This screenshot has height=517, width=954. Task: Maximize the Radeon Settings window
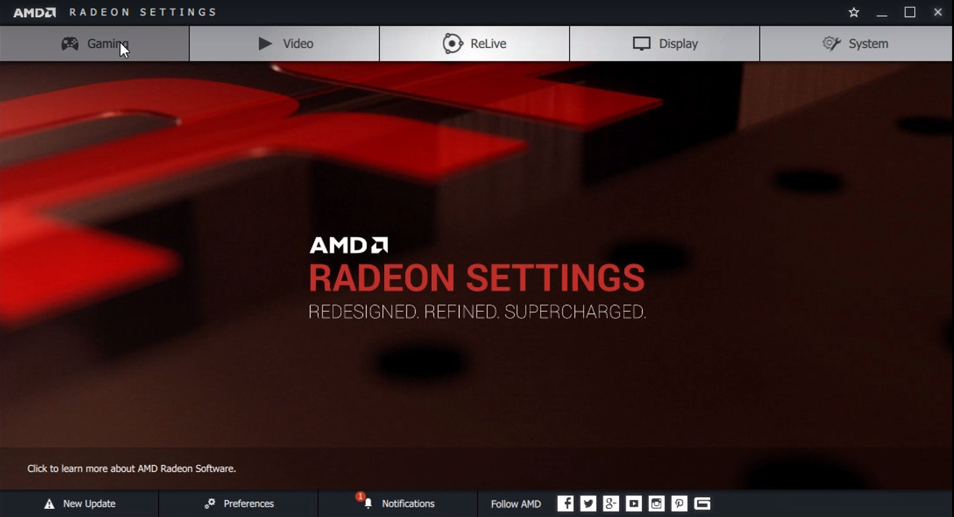910,13
